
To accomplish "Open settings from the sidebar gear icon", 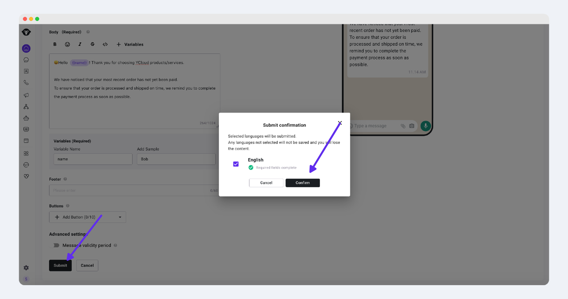I will (26, 268).
